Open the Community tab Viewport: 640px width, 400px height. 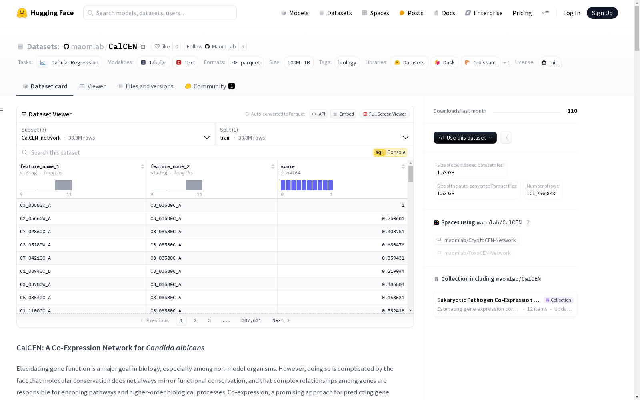(x=210, y=86)
